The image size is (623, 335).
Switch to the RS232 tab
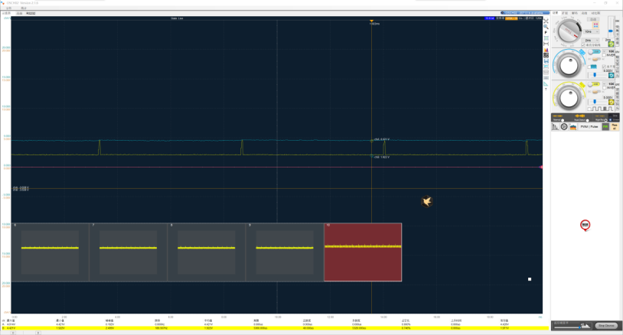point(31,14)
